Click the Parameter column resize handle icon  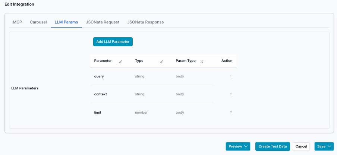[x=120, y=62]
